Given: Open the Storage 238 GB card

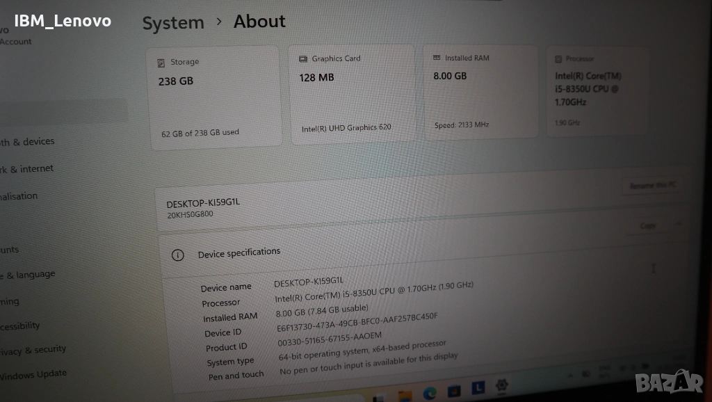Looking at the screenshot, I should click(x=216, y=97).
